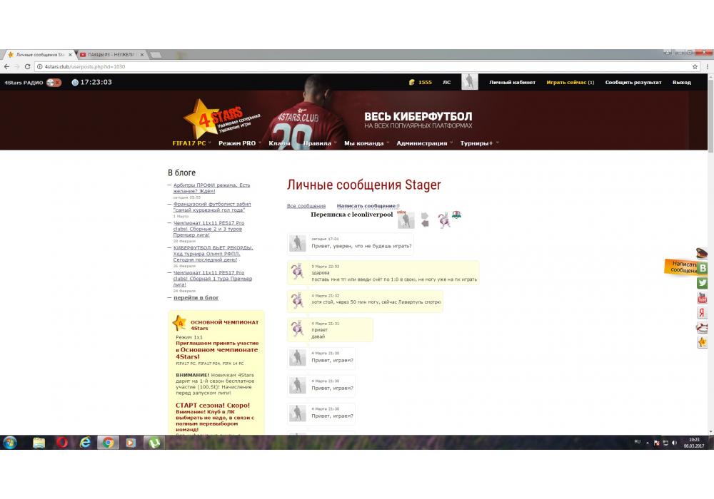Image resolution: width=714 pixels, height=499 pixels.
Task: Click avatar of message 'Привет, уверен'
Action: pyautogui.click(x=297, y=243)
